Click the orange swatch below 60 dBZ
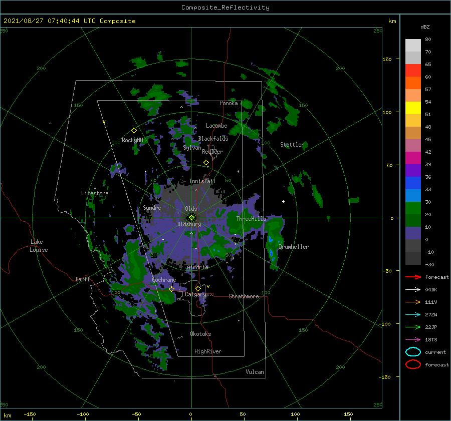451x421 pixels. 413,83
